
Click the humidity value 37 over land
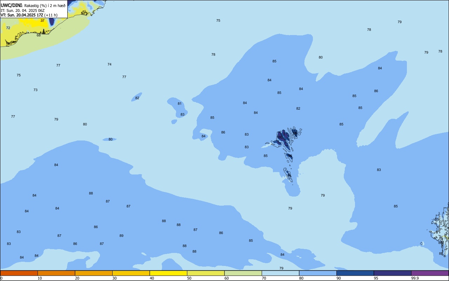[x=42, y=21]
